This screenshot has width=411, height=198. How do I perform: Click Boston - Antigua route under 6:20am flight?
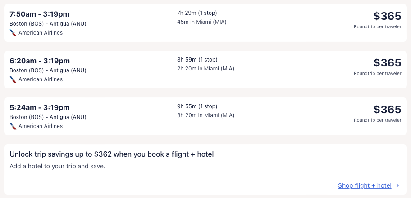pyautogui.click(x=48, y=70)
